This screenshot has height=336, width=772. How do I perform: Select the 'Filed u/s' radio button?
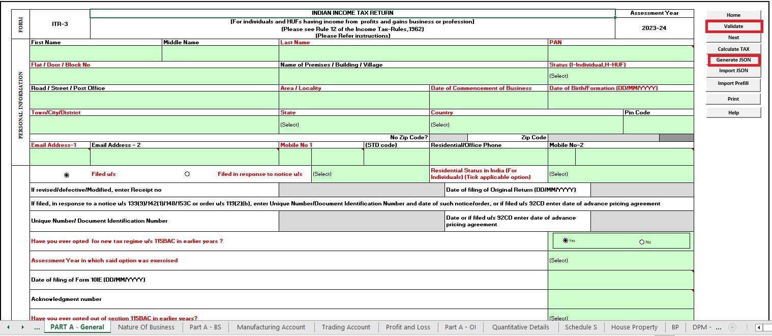pos(67,174)
